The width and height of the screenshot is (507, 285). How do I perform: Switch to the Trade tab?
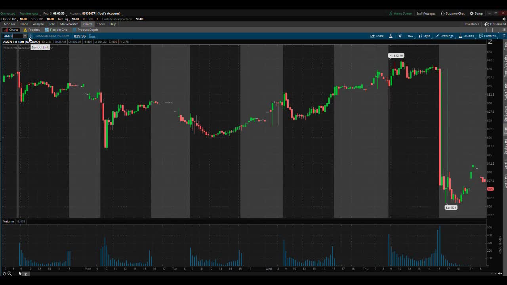tap(24, 24)
